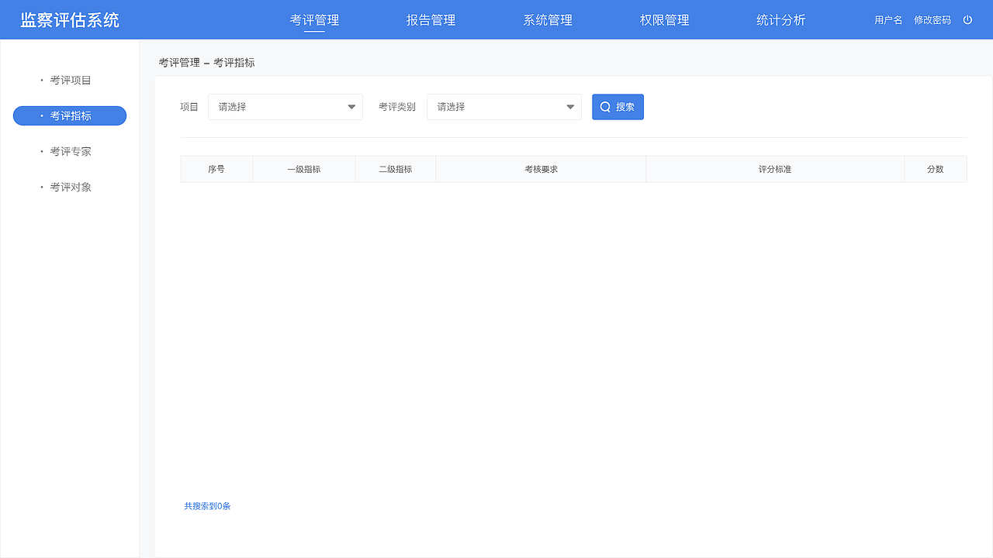
Task: Open the 系统管理 menu
Action: 547,19
